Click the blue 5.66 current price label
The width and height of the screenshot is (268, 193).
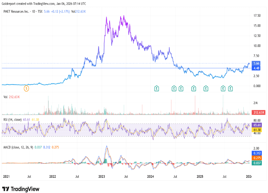tap(256, 63)
